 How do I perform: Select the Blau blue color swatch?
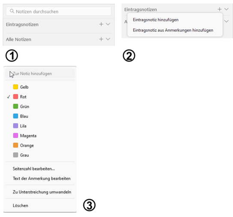point(15,116)
